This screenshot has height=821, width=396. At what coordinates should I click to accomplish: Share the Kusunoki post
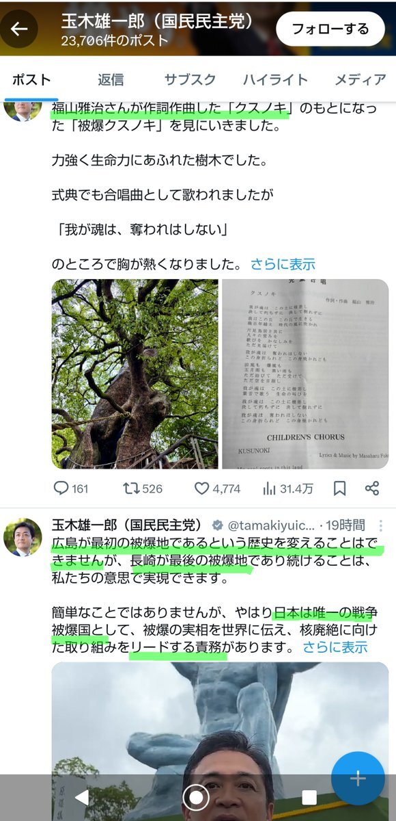372,488
